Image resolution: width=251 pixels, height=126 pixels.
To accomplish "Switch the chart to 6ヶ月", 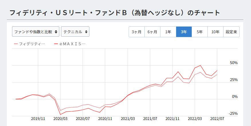I will click(x=152, y=32).
